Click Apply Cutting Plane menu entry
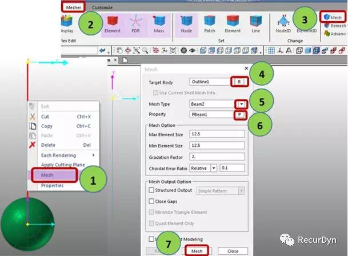Image resolution: width=348 pixels, height=256 pixels. (x=63, y=165)
